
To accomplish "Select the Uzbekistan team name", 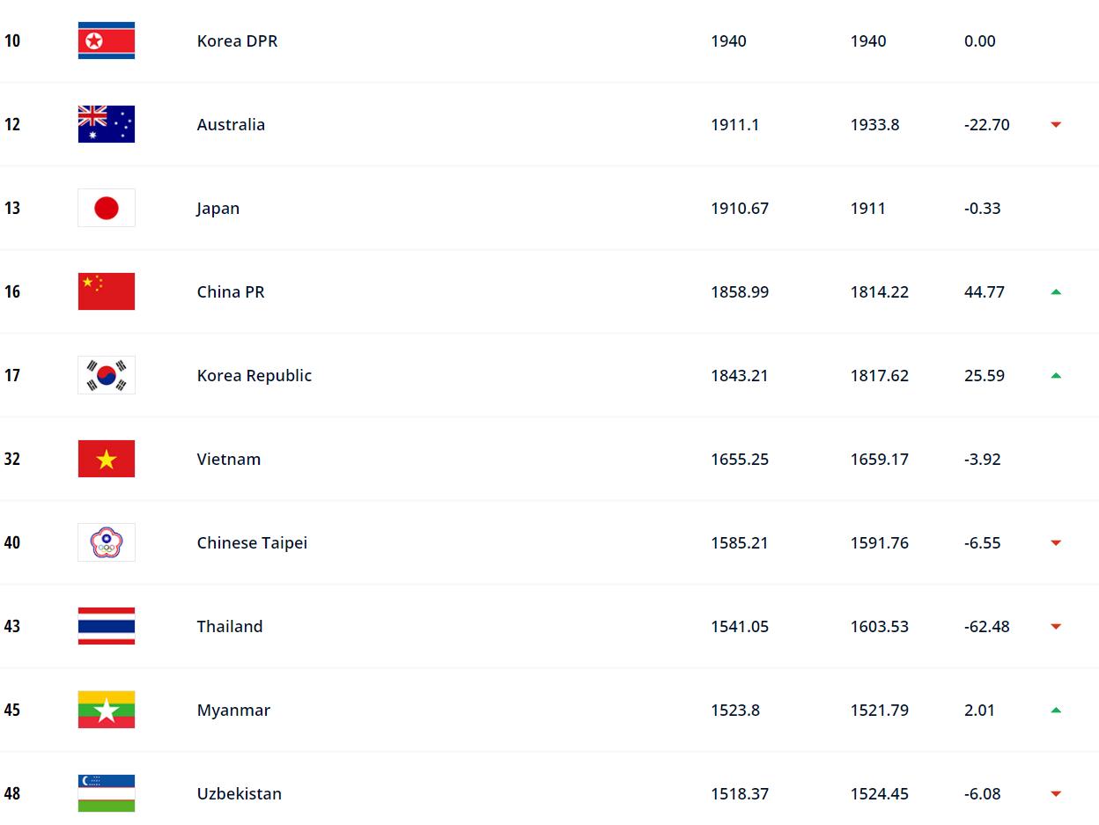I will click(240, 793).
